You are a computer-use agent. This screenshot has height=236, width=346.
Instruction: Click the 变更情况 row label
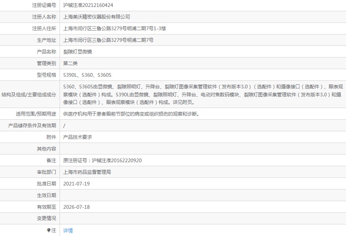tap(47, 219)
